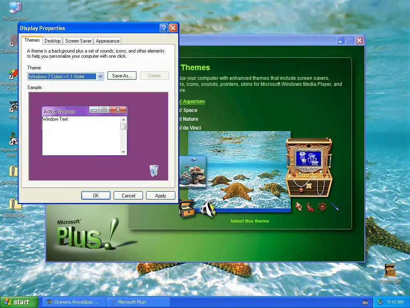Click the sample Active Window minimize button
This screenshot has width=410, height=308.
(94, 109)
